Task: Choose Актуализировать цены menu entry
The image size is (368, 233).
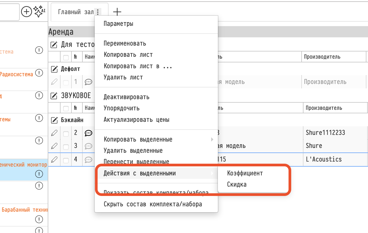Action: 137,120
